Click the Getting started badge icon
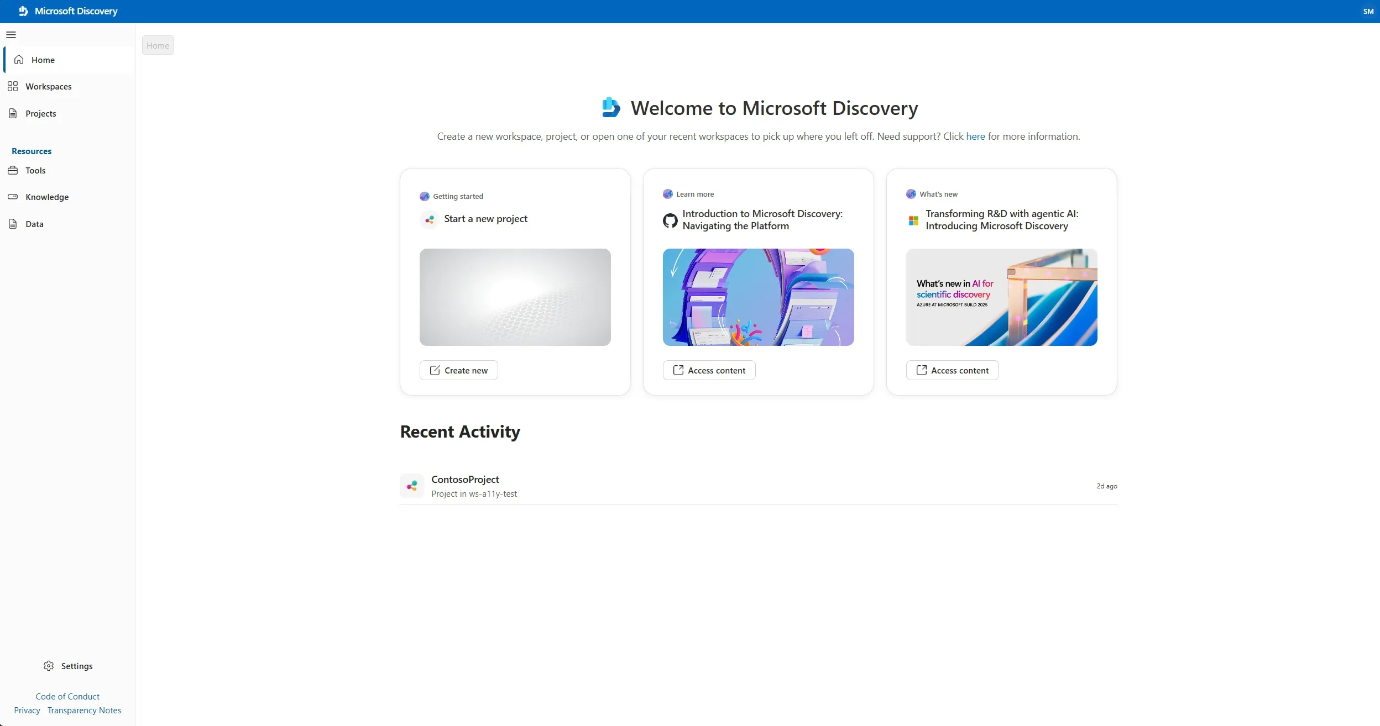 tap(425, 196)
